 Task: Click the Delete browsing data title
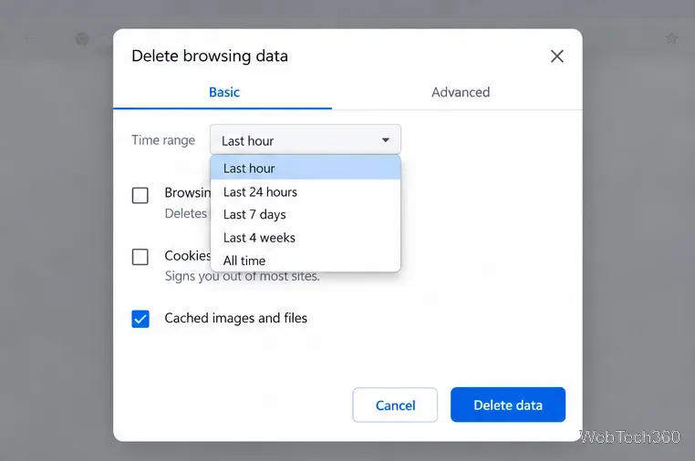tap(210, 56)
